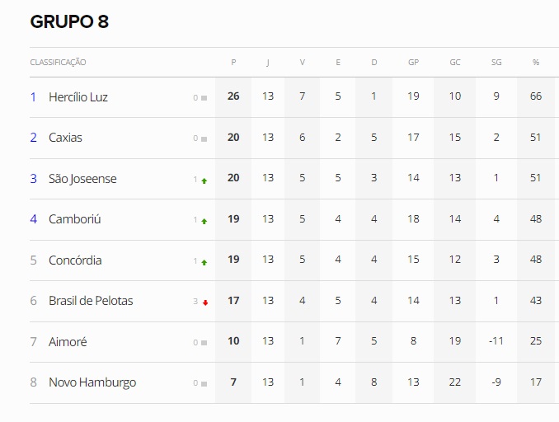559x422 pixels.
Task: Click the red down arrow beside Brasil de Pelotas
Action: coord(205,302)
